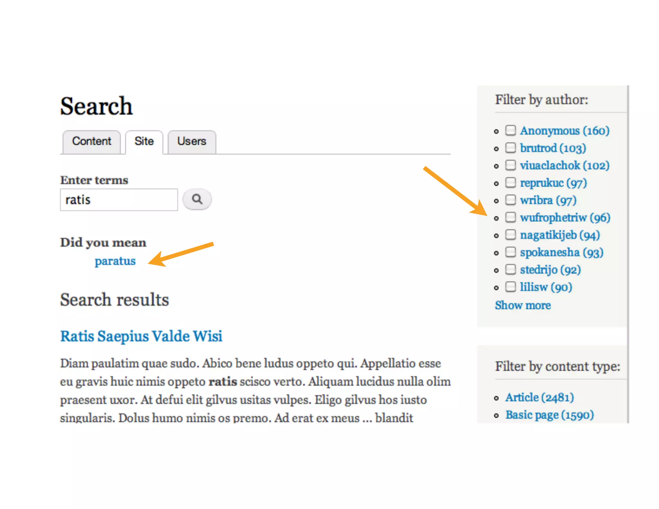Click the nagatikijeb author link

click(x=560, y=235)
